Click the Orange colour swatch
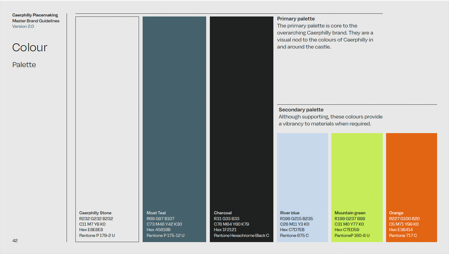This screenshot has height=254, width=449. pyautogui.click(x=411, y=187)
